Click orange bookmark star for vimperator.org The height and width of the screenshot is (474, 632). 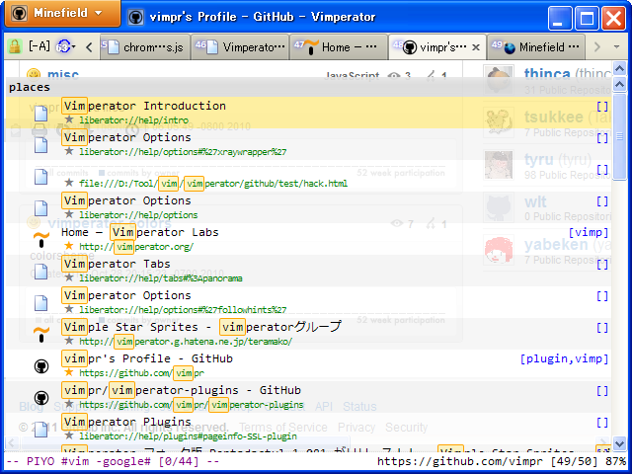pyautogui.click(x=69, y=246)
